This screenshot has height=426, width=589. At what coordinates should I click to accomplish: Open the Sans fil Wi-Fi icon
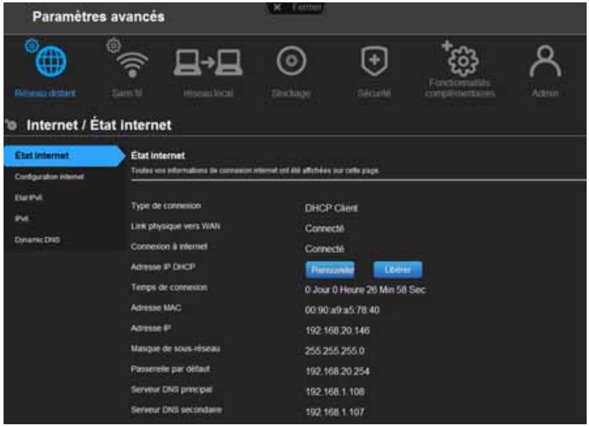(x=132, y=65)
